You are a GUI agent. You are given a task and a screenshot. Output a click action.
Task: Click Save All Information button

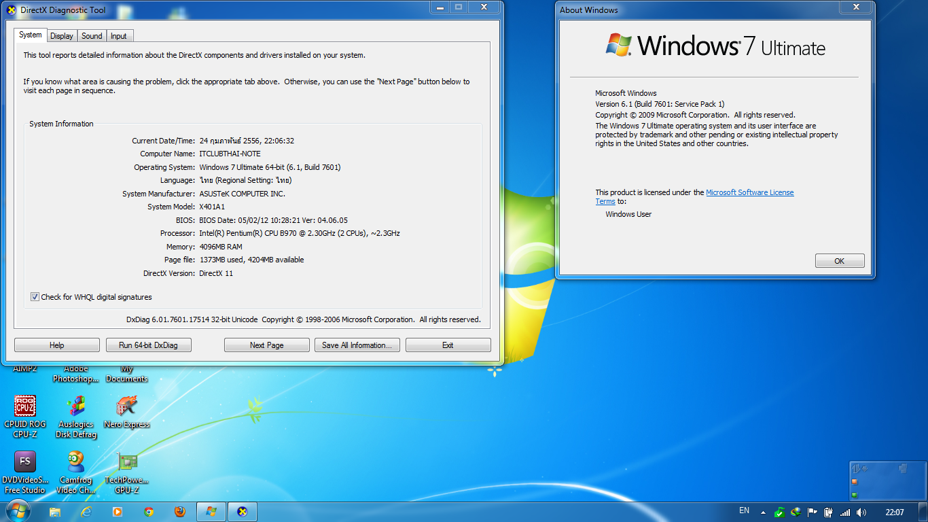point(357,345)
